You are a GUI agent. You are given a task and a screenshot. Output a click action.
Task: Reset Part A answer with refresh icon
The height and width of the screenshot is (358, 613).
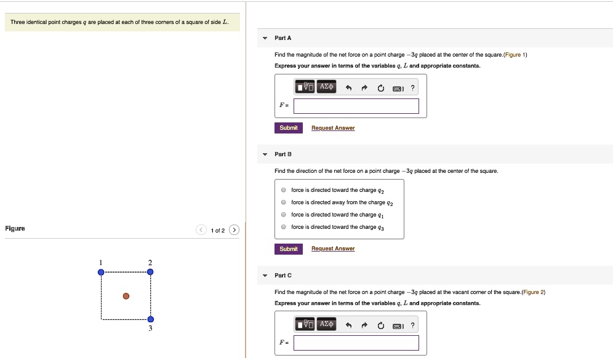[381, 88]
